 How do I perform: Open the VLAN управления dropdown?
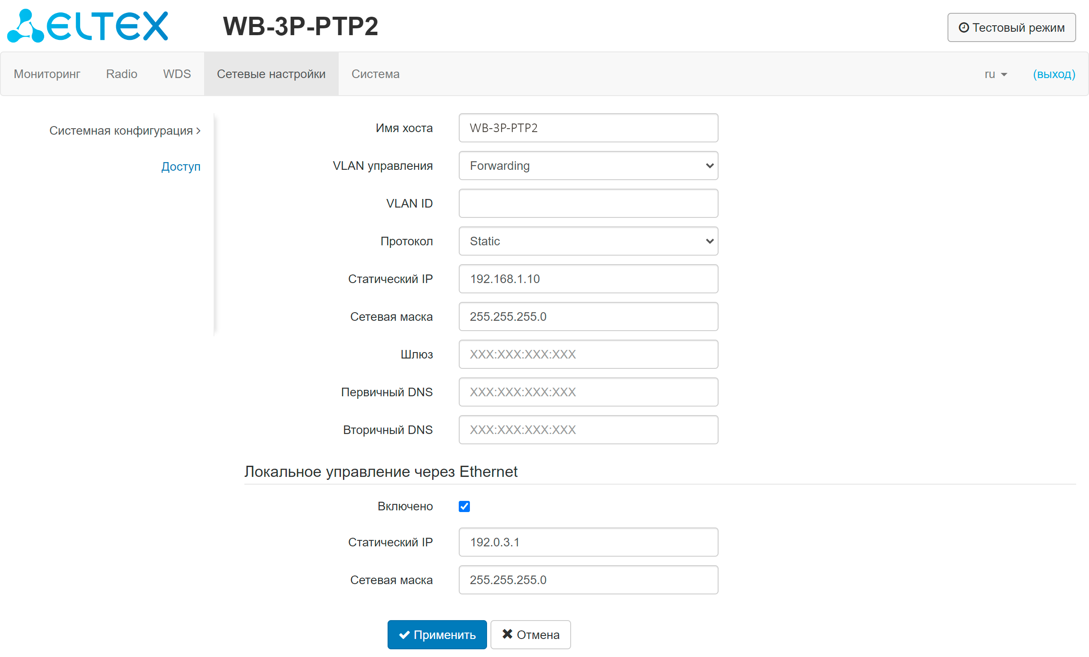[588, 166]
